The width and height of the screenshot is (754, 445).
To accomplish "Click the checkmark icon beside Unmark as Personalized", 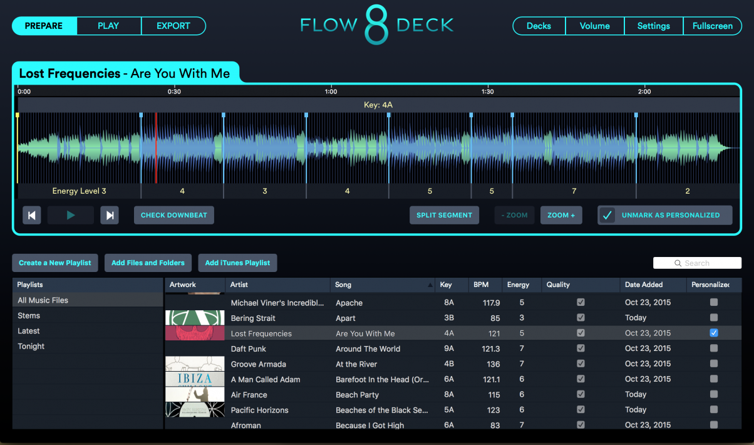I will click(606, 215).
